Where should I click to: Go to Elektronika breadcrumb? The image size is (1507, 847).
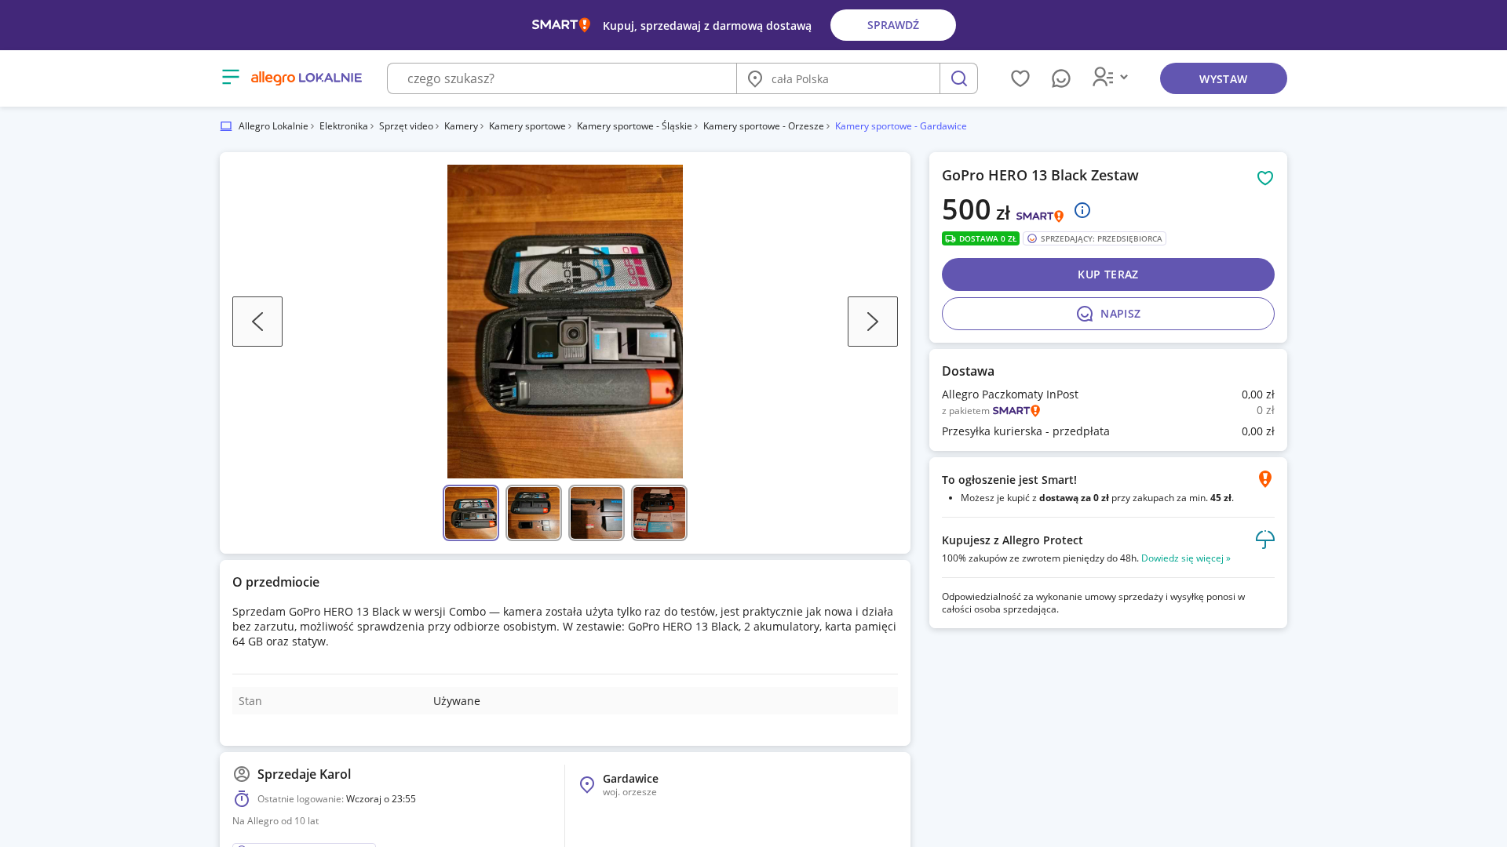(343, 126)
